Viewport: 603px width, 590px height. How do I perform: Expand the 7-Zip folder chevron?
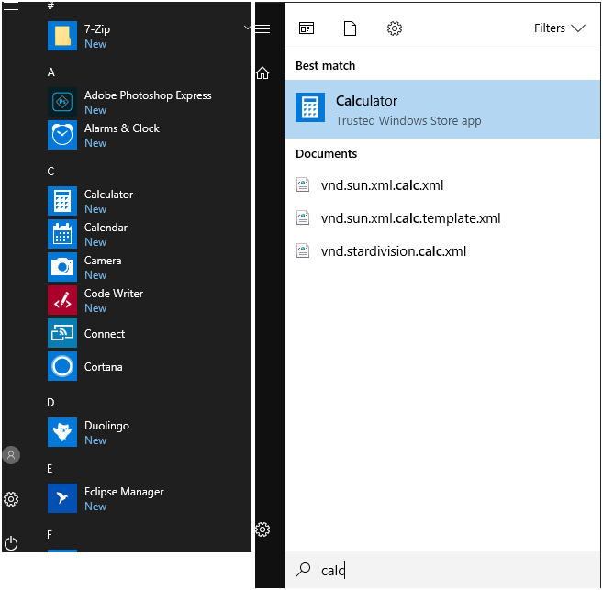pos(246,28)
